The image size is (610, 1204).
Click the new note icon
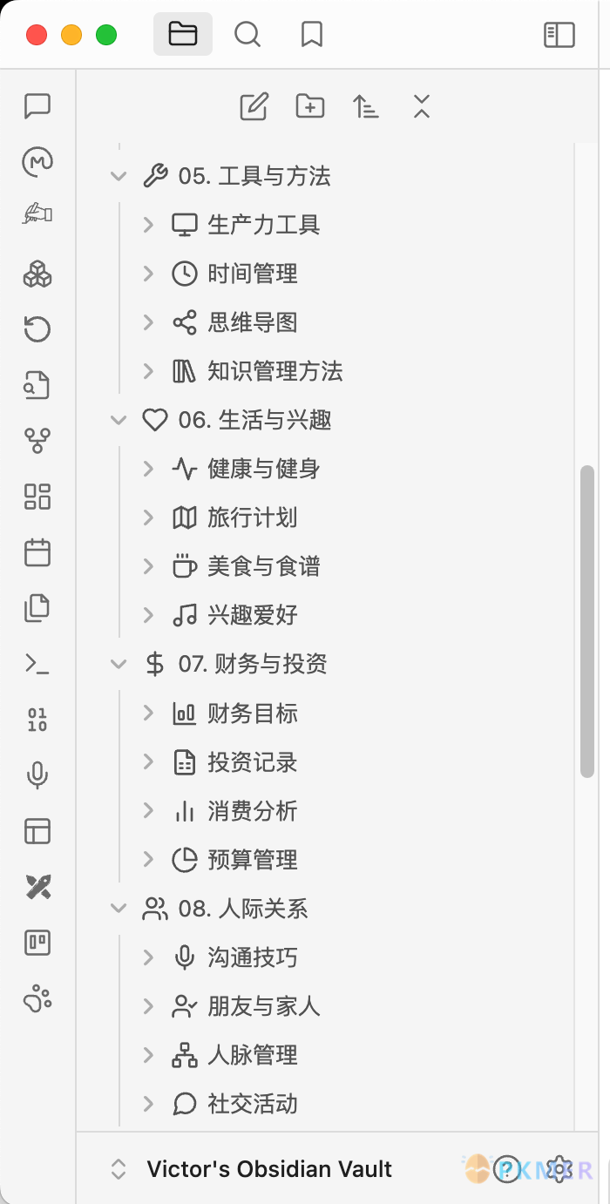tap(254, 106)
